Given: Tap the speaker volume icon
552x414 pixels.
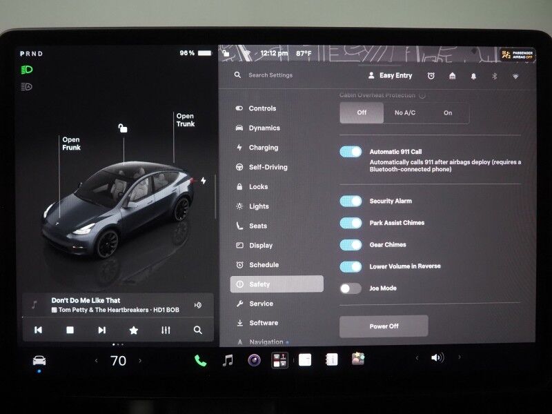Looking at the screenshot, I should tap(437, 357).
